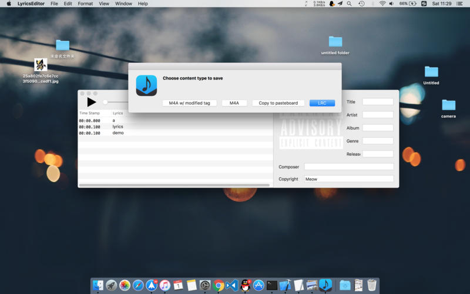This screenshot has height=294, width=470.
Task: Open Google Chrome from the Dock
Action: click(x=219, y=285)
